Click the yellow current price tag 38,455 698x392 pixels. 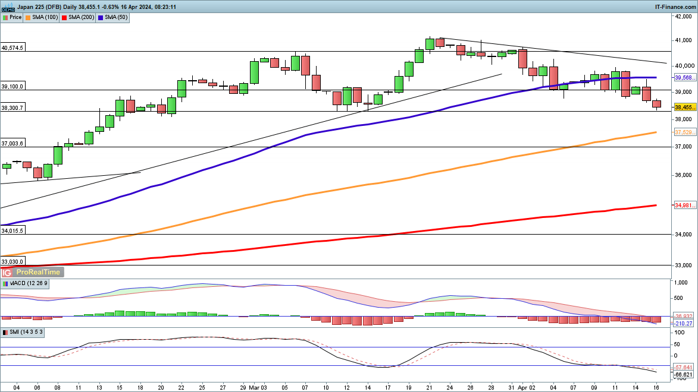(684, 107)
